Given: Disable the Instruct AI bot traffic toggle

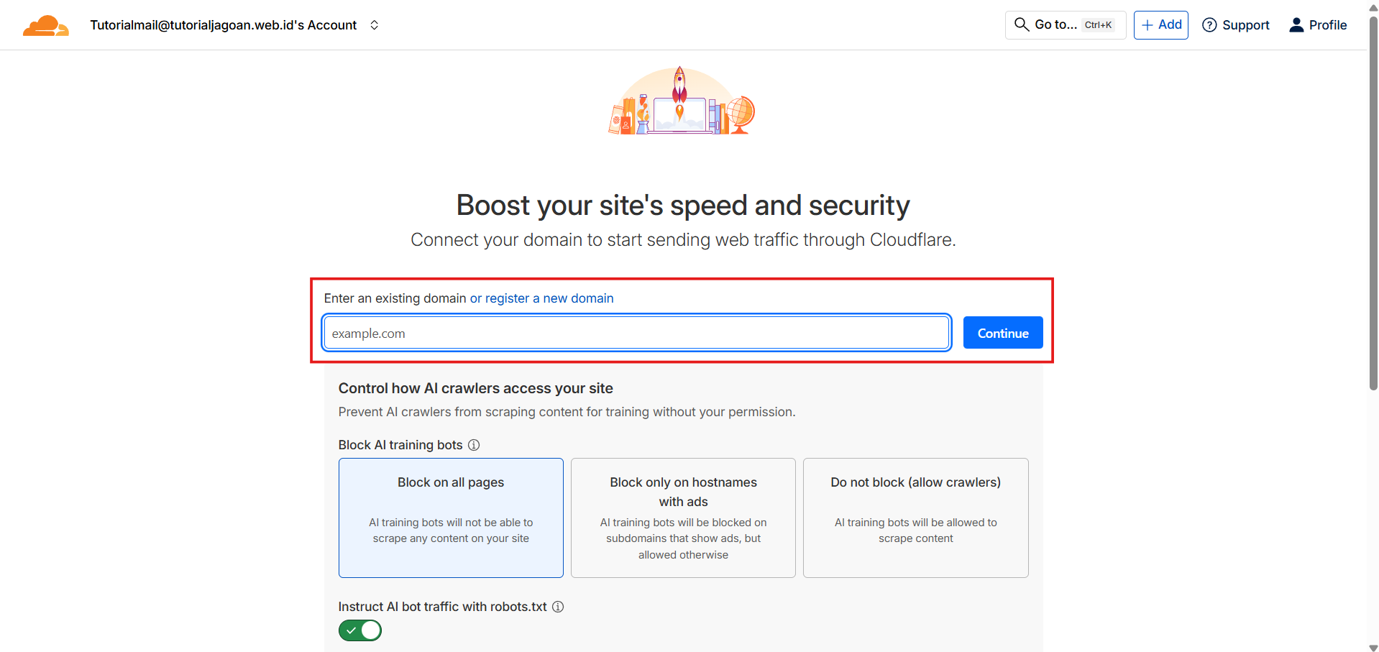Looking at the screenshot, I should tap(359, 630).
